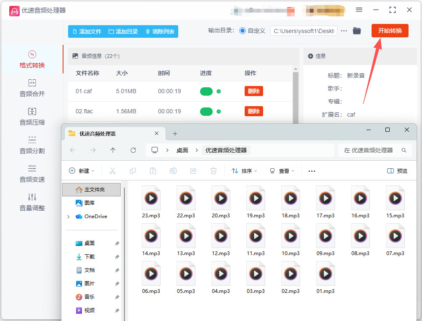Click the Cut scissors icon
This screenshot has width=422, height=321.
(113, 171)
